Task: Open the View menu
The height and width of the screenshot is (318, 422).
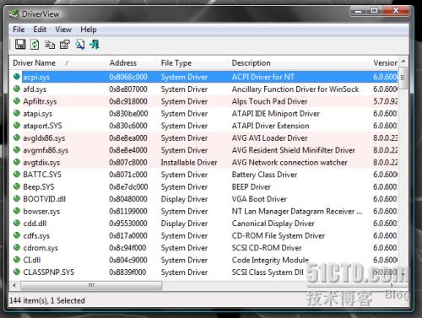Action: click(63, 30)
